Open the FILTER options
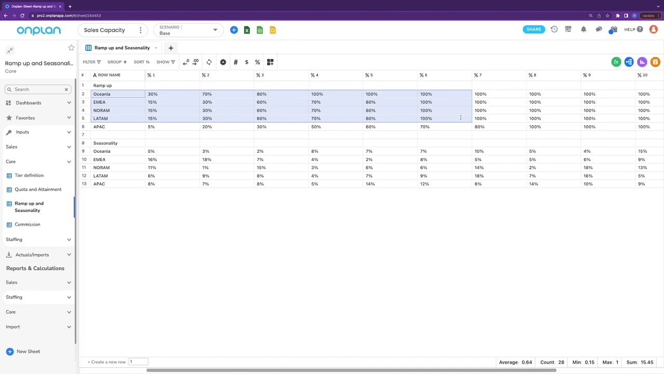The width and height of the screenshot is (664, 374). tap(92, 62)
